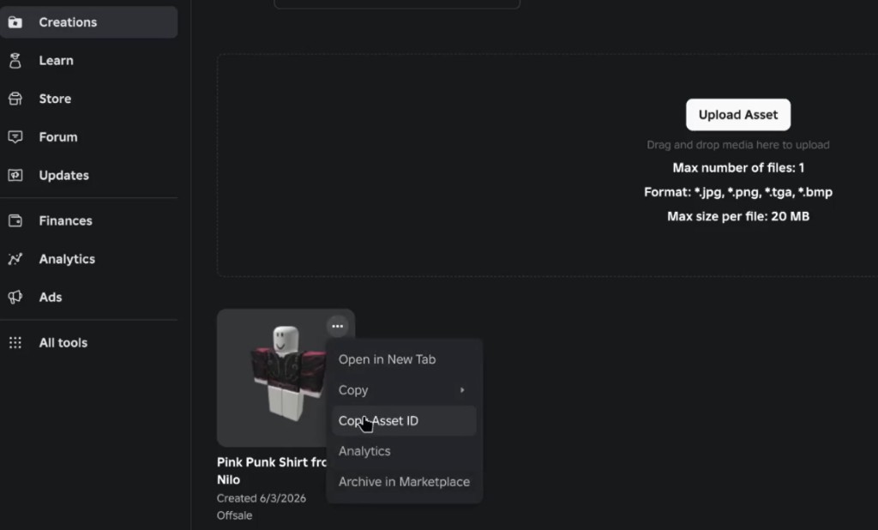Click the Forum chat icon
This screenshot has height=530, width=878.
coord(15,136)
